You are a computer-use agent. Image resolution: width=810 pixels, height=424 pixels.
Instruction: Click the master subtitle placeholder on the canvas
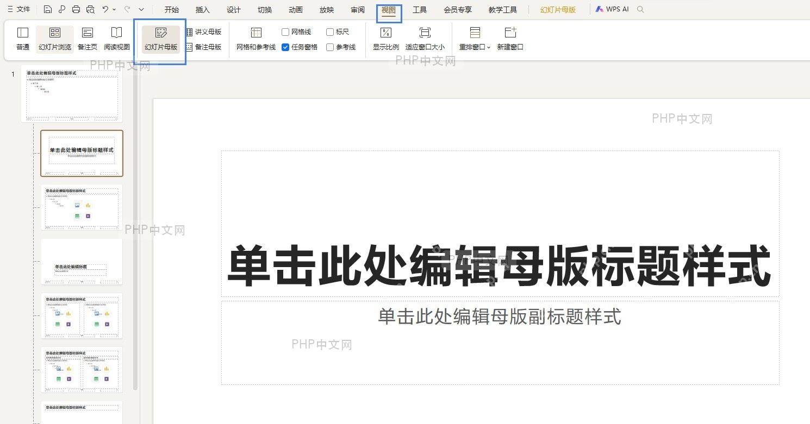(500, 343)
